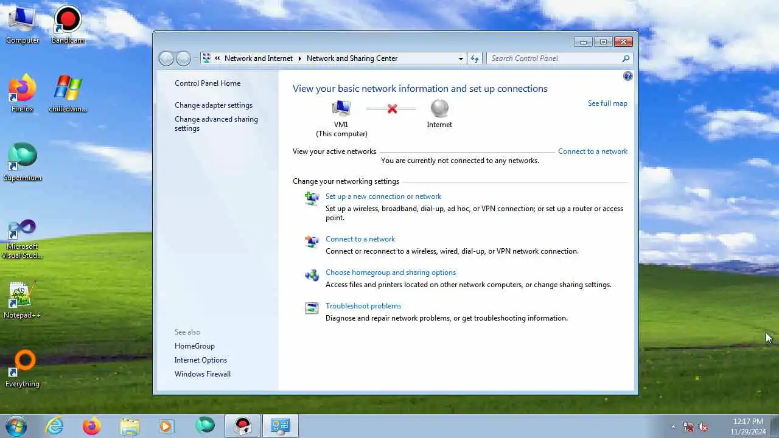Screen dimensions: 779x438
Task: Open Windows Firewall under See also
Action: (x=203, y=374)
